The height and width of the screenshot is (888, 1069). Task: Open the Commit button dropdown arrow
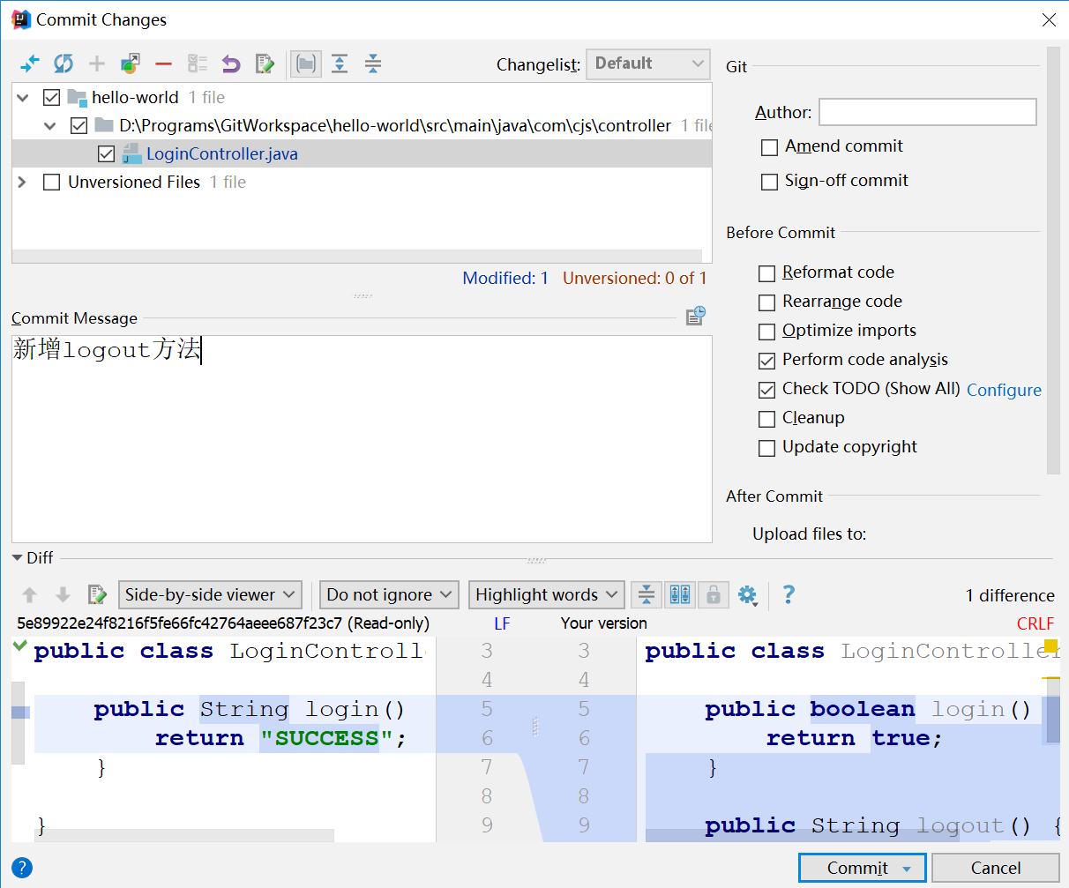907,869
